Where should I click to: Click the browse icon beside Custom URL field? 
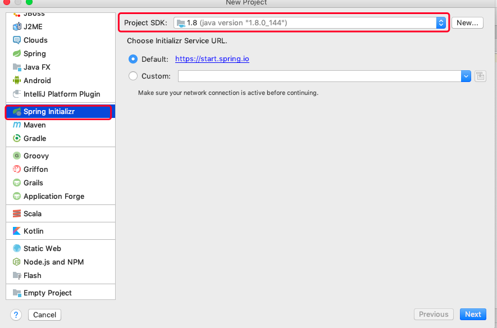pyautogui.click(x=480, y=76)
